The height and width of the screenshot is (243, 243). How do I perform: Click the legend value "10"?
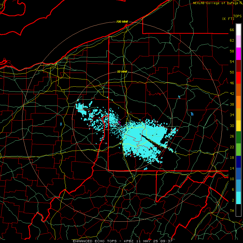[x=232, y=179]
